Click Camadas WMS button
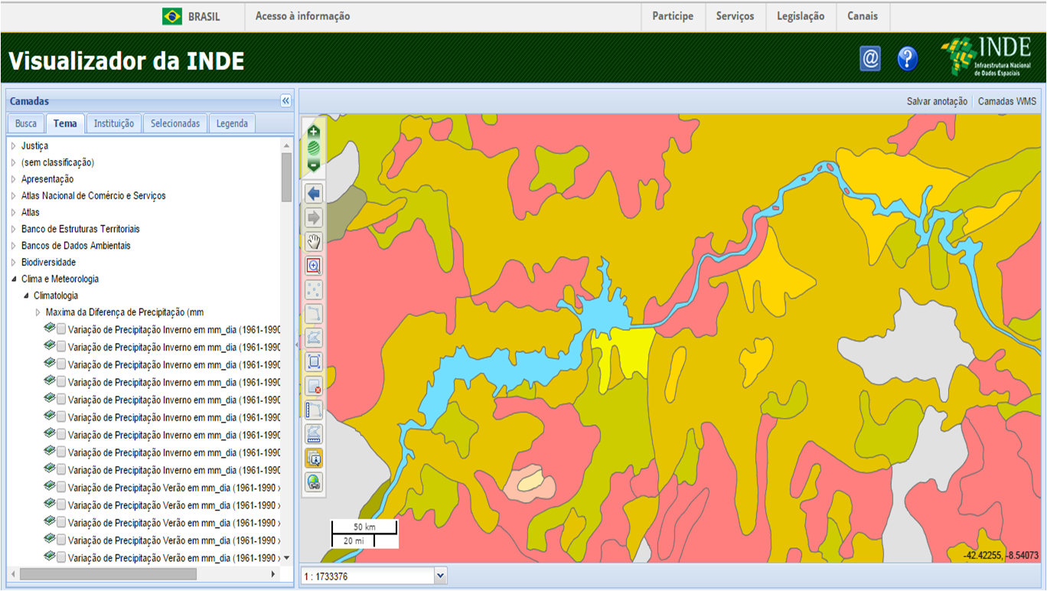The width and height of the screenshot is (1047, 591). 1007,101
